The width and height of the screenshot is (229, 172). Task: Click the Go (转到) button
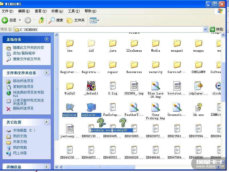coord(217,29)
